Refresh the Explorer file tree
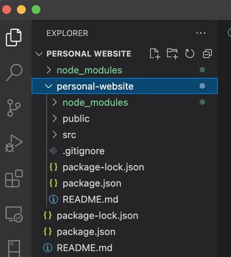231x257 pixels. point(190,54)
